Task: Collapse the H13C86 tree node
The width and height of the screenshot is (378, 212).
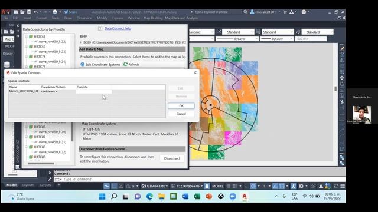Action: 26,127
